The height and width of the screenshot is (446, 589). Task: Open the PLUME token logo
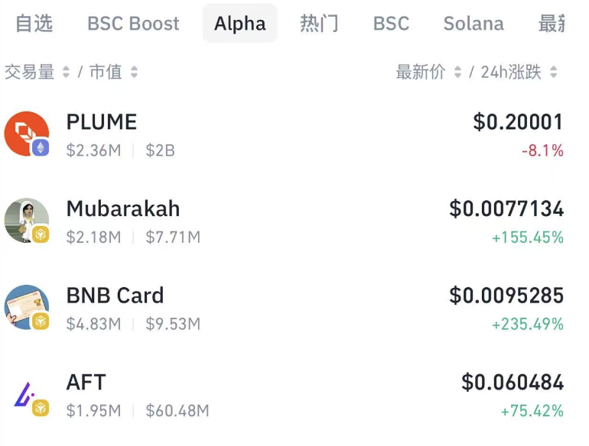[26, 134]
